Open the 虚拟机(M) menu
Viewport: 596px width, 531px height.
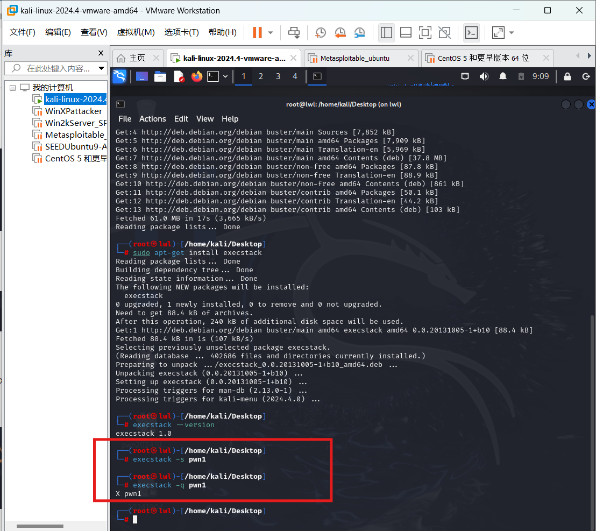136,32
